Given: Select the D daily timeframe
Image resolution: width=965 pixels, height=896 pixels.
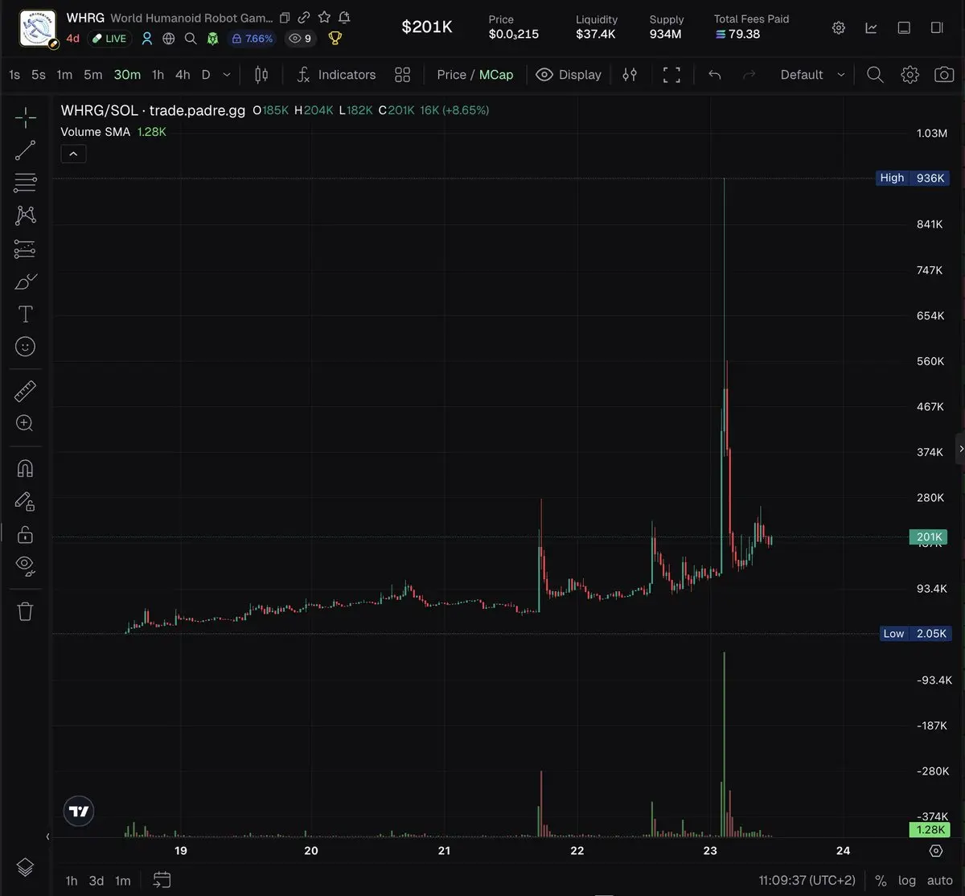Looking at the screenshot, I should tap(206, 75).
